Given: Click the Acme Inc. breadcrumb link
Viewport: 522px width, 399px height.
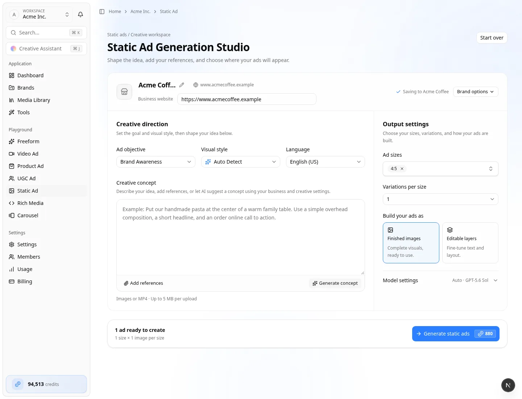Looking at the screenshot, I should [140, 12].
